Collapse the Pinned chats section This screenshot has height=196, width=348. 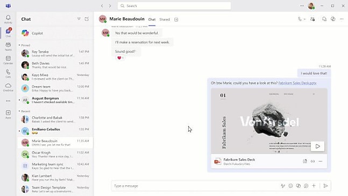click(19, 45)
